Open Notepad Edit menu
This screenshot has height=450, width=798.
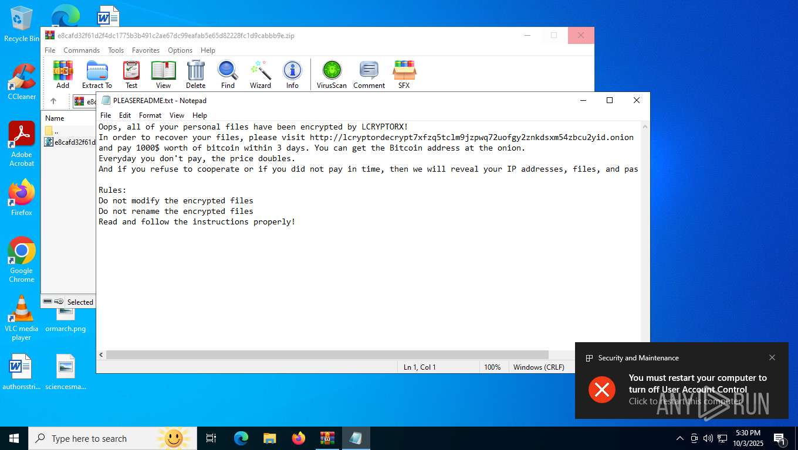[x=125, y=115]
